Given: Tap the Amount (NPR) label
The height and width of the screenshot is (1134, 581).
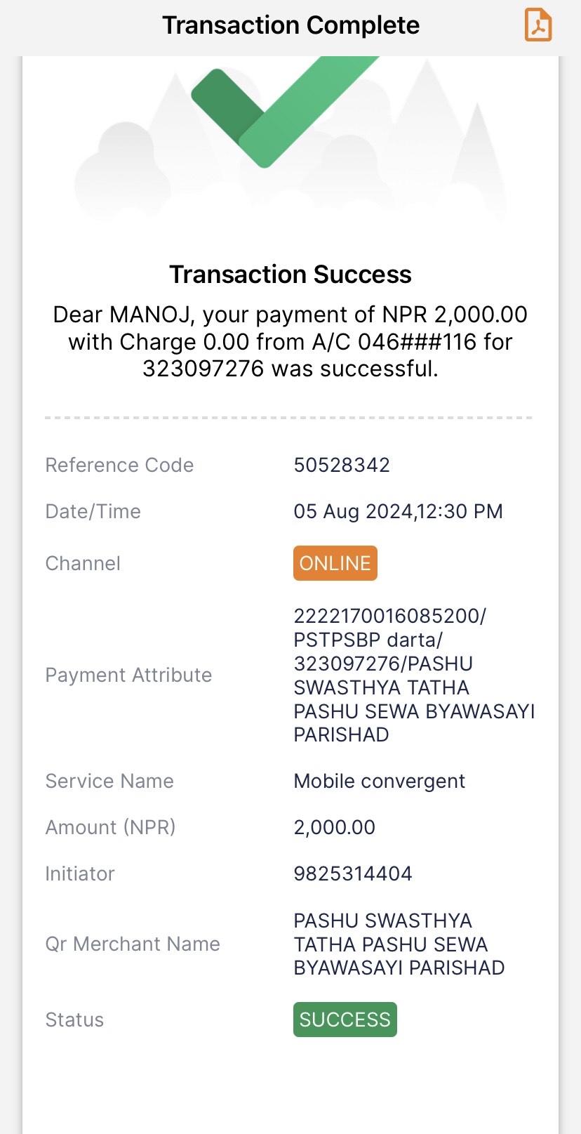Looking at the screenshot, I should click(110, 827).
